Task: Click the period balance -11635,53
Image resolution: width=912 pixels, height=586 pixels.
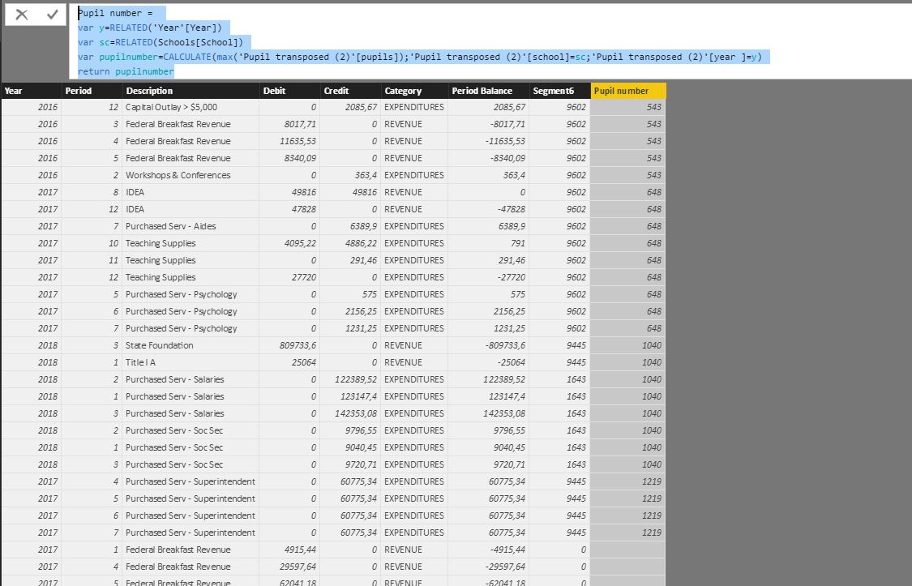Action: pyautogui.click(x=503, y=141)
